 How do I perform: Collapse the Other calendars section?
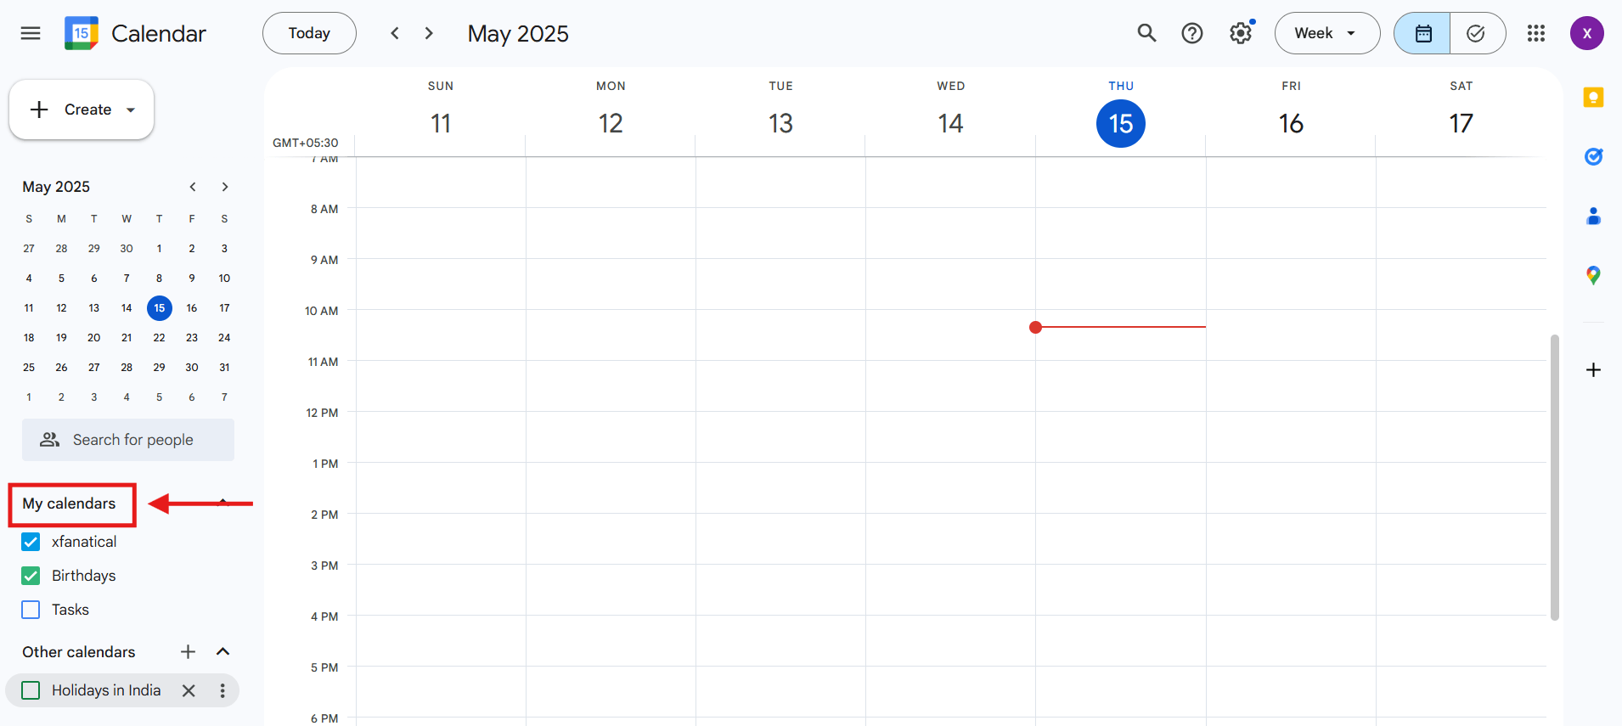(223, 651)
